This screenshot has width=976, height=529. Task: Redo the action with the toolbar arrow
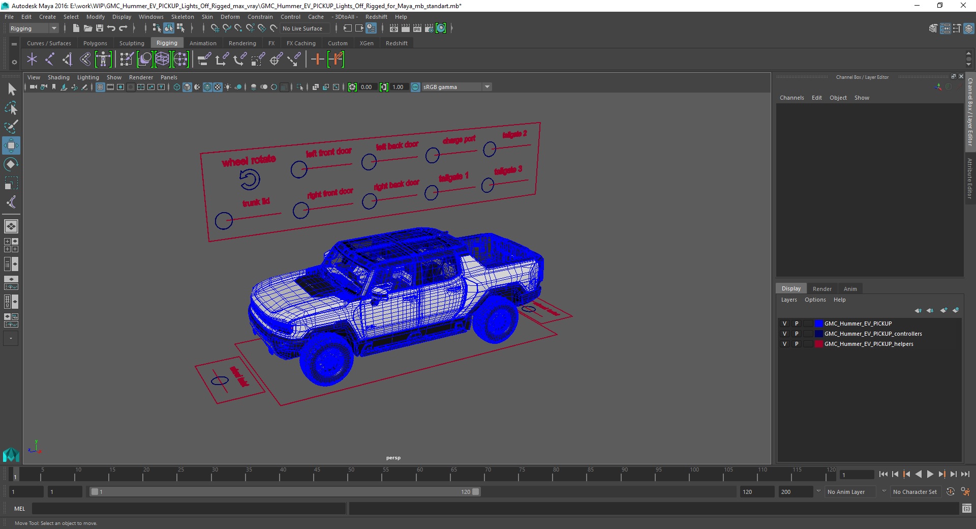123,28
